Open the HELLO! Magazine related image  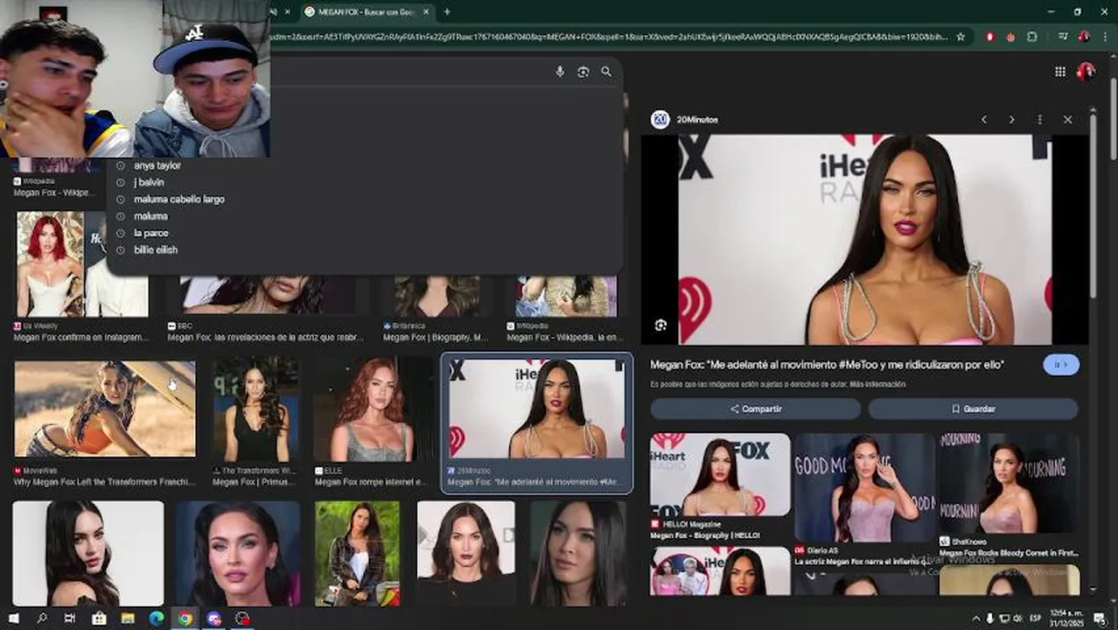[720, 474]
